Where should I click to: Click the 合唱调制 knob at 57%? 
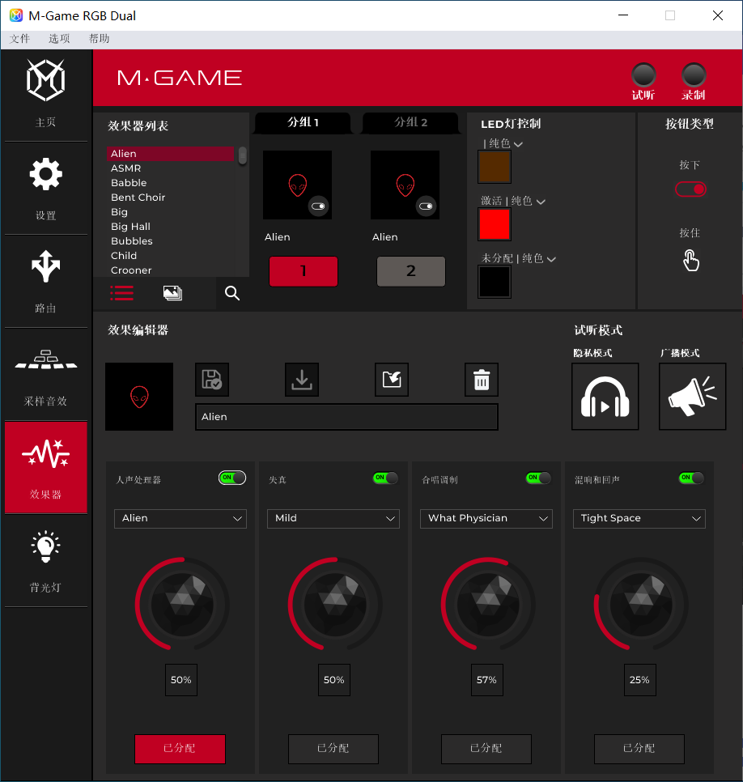click(x=488, y=604)
